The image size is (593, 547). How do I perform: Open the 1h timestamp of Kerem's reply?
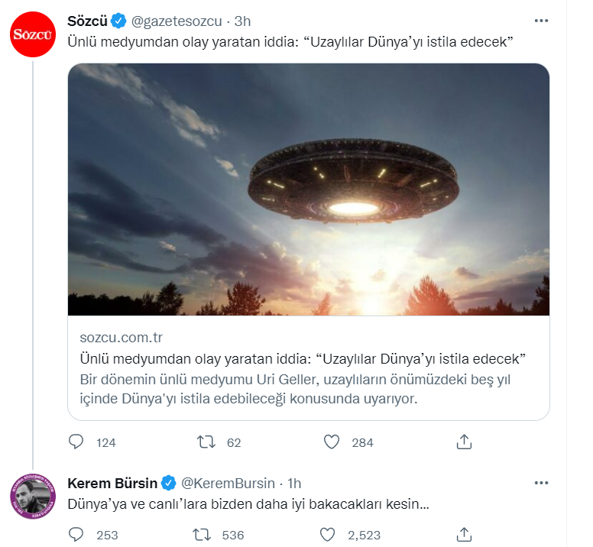pos(293,484)
